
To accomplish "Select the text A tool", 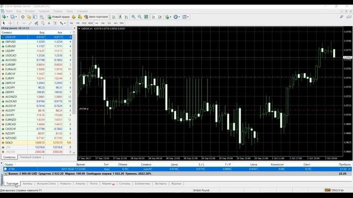I will tap(49, 23).
